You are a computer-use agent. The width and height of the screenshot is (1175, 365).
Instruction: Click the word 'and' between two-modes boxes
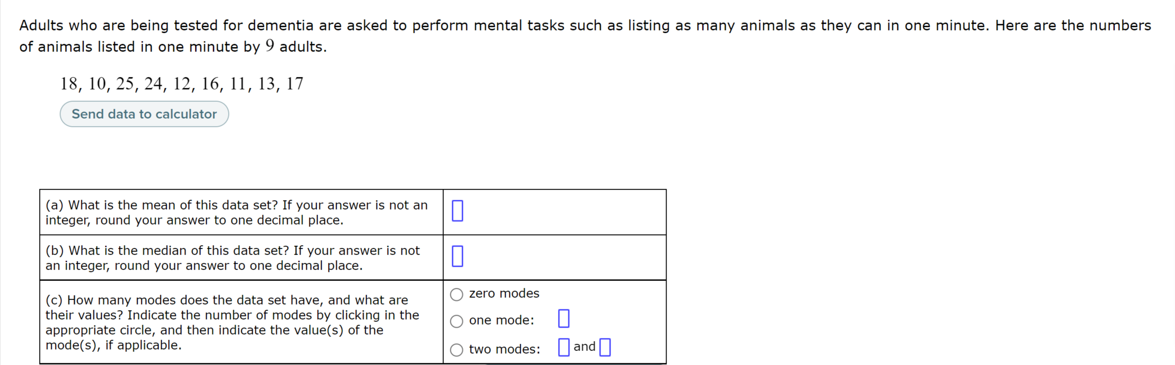(585, 346)
